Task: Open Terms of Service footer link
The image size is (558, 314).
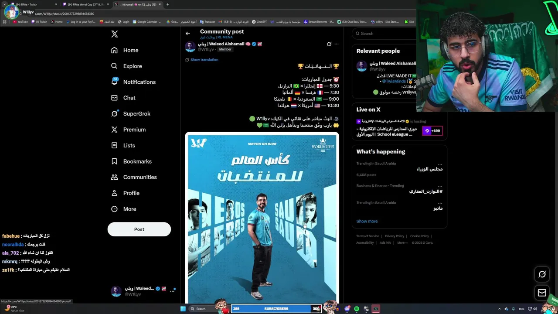Action: point(367,236)
